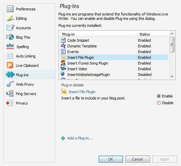Click the plug-in list scrollbar thumb
Viewport: 181px width, 166px height.
pos(172,45)
